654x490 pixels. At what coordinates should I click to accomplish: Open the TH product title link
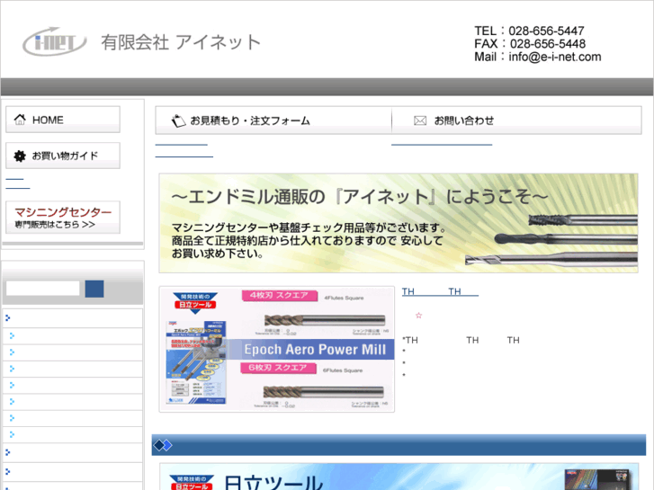[x=440, y=291]
